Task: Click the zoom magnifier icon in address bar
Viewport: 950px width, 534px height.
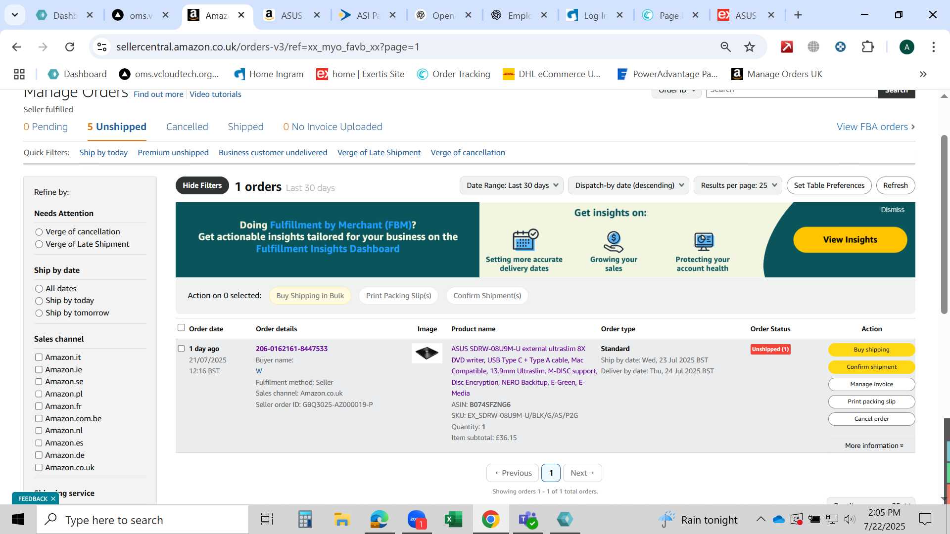Action: pos(725,47)
